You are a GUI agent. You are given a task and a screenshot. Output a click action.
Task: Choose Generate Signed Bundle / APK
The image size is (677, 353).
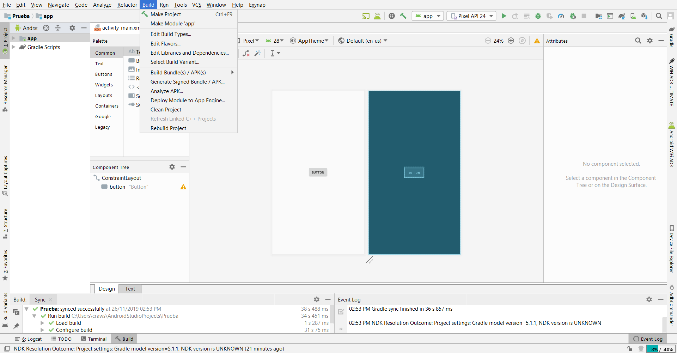(189, 82)
